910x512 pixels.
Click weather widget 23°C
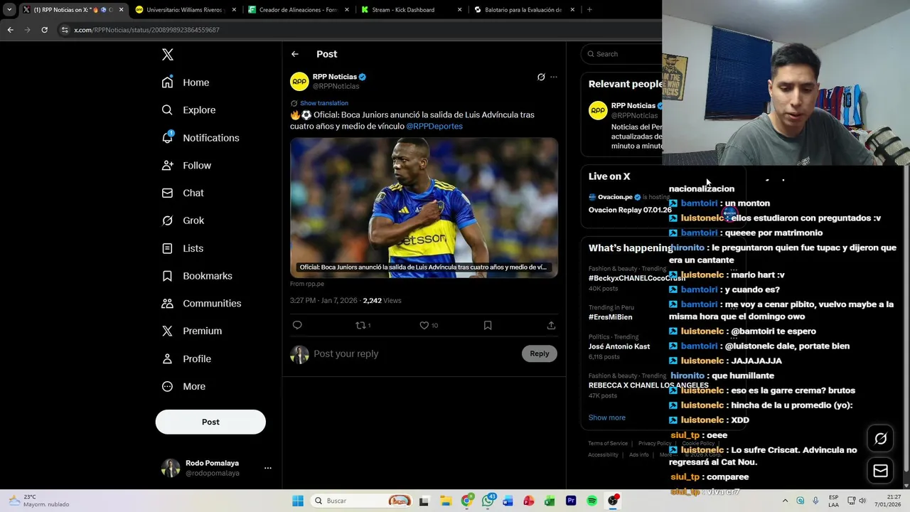click(x=38, y=501)
